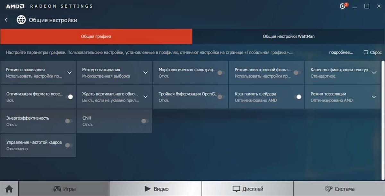Screen dimensions: 385x196
Task: Click the monitor icon in Дисплей
Action: pos(236,189)
